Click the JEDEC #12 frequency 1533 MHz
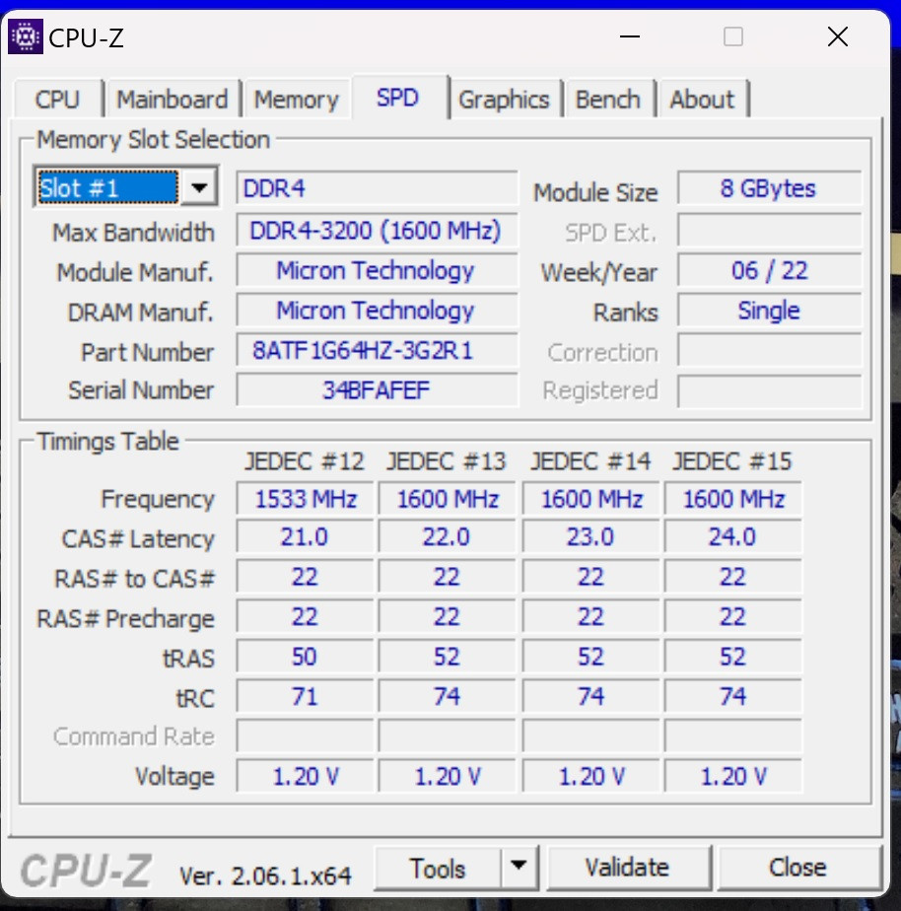The image size is (901, 911). 305,499
